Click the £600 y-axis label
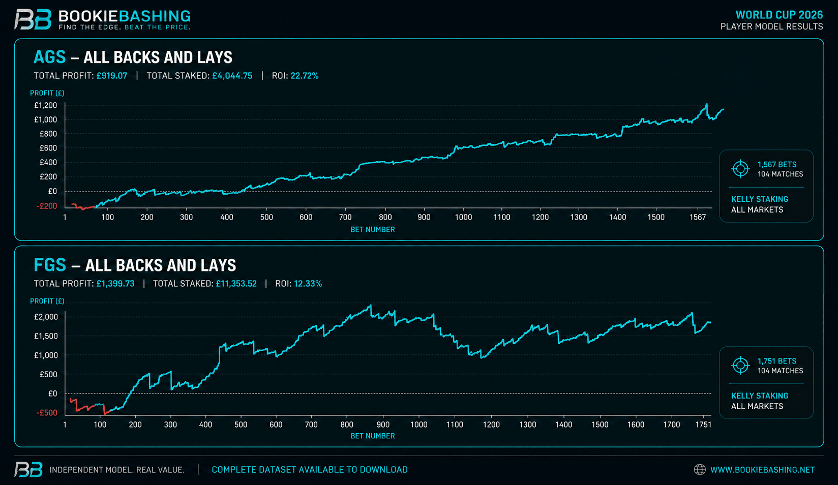Viewport: 838px width, 485px height. [48, 148]
